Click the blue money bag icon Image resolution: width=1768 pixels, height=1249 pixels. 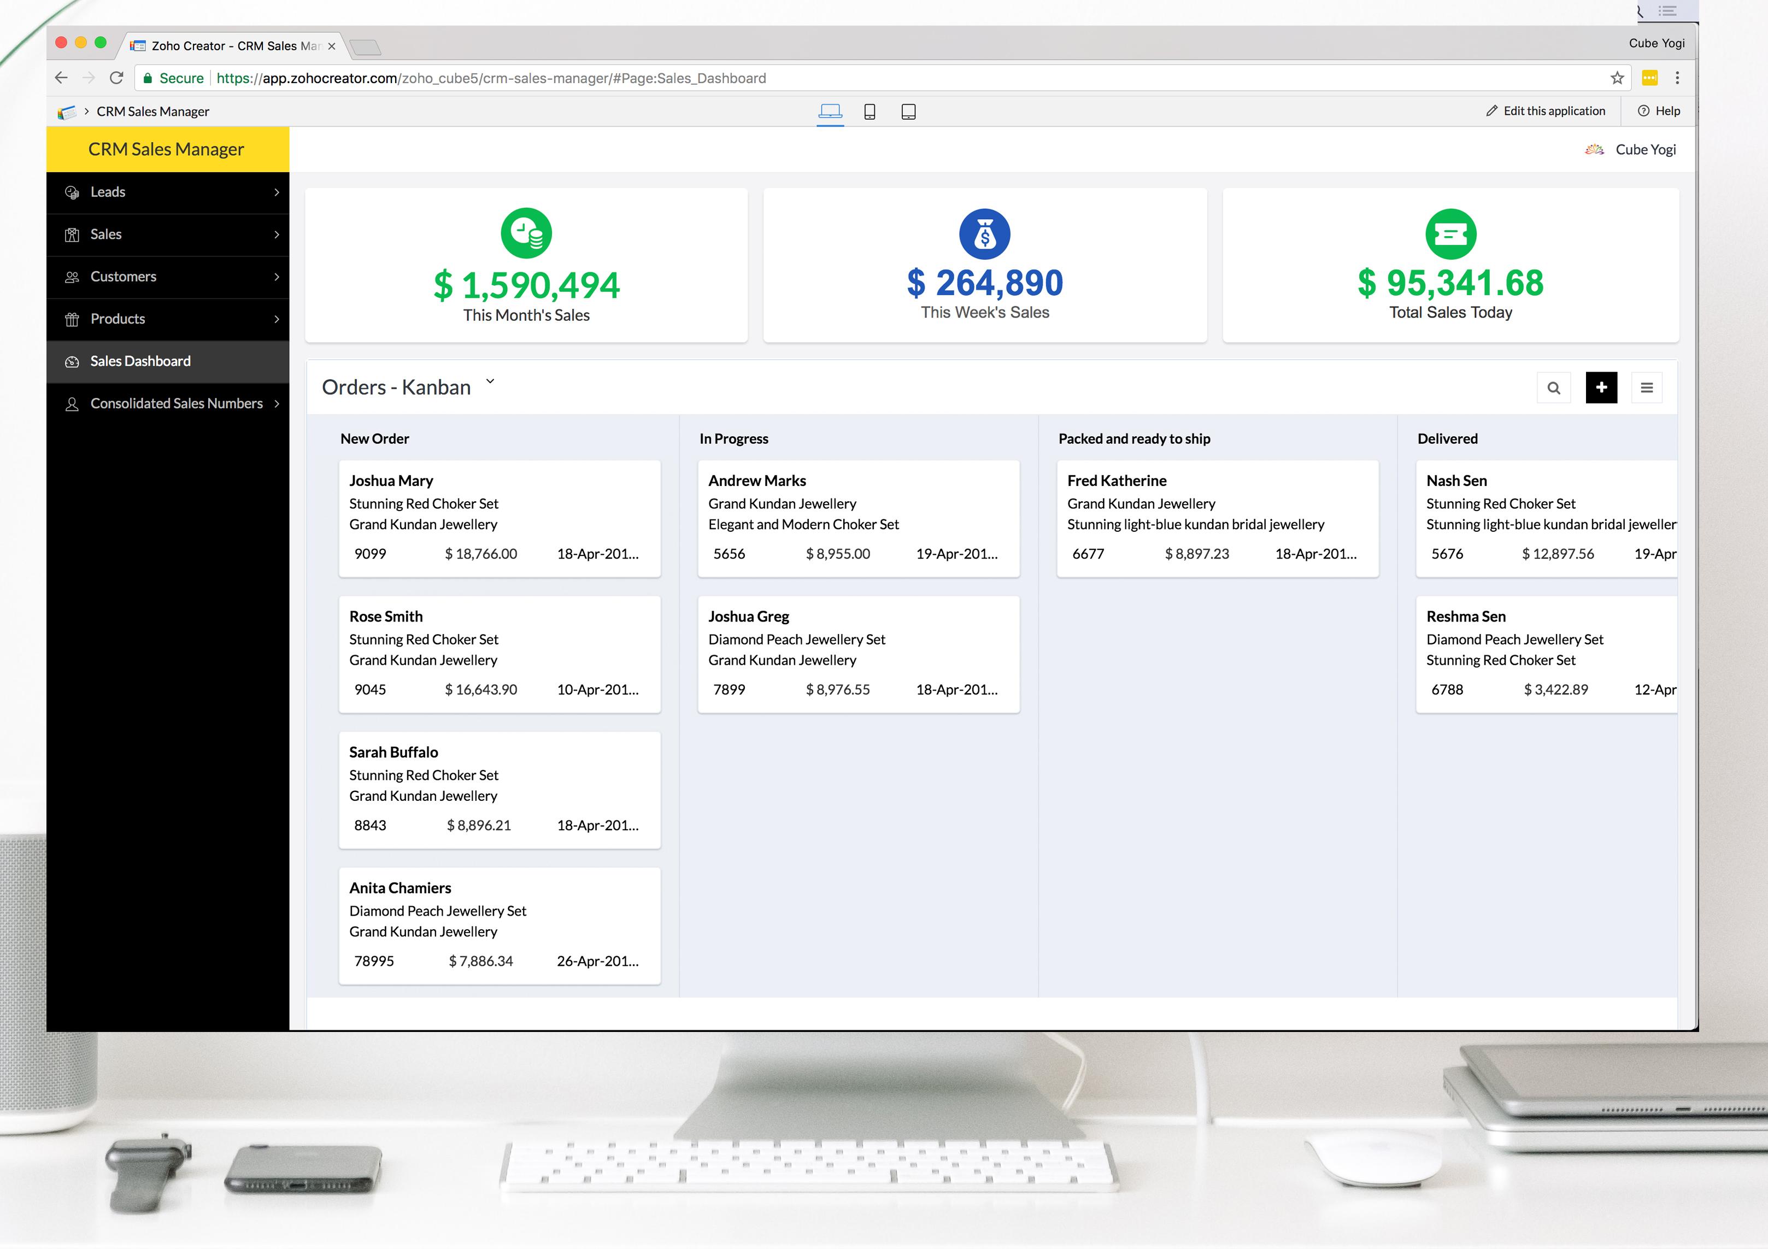[x=985, y=234]
